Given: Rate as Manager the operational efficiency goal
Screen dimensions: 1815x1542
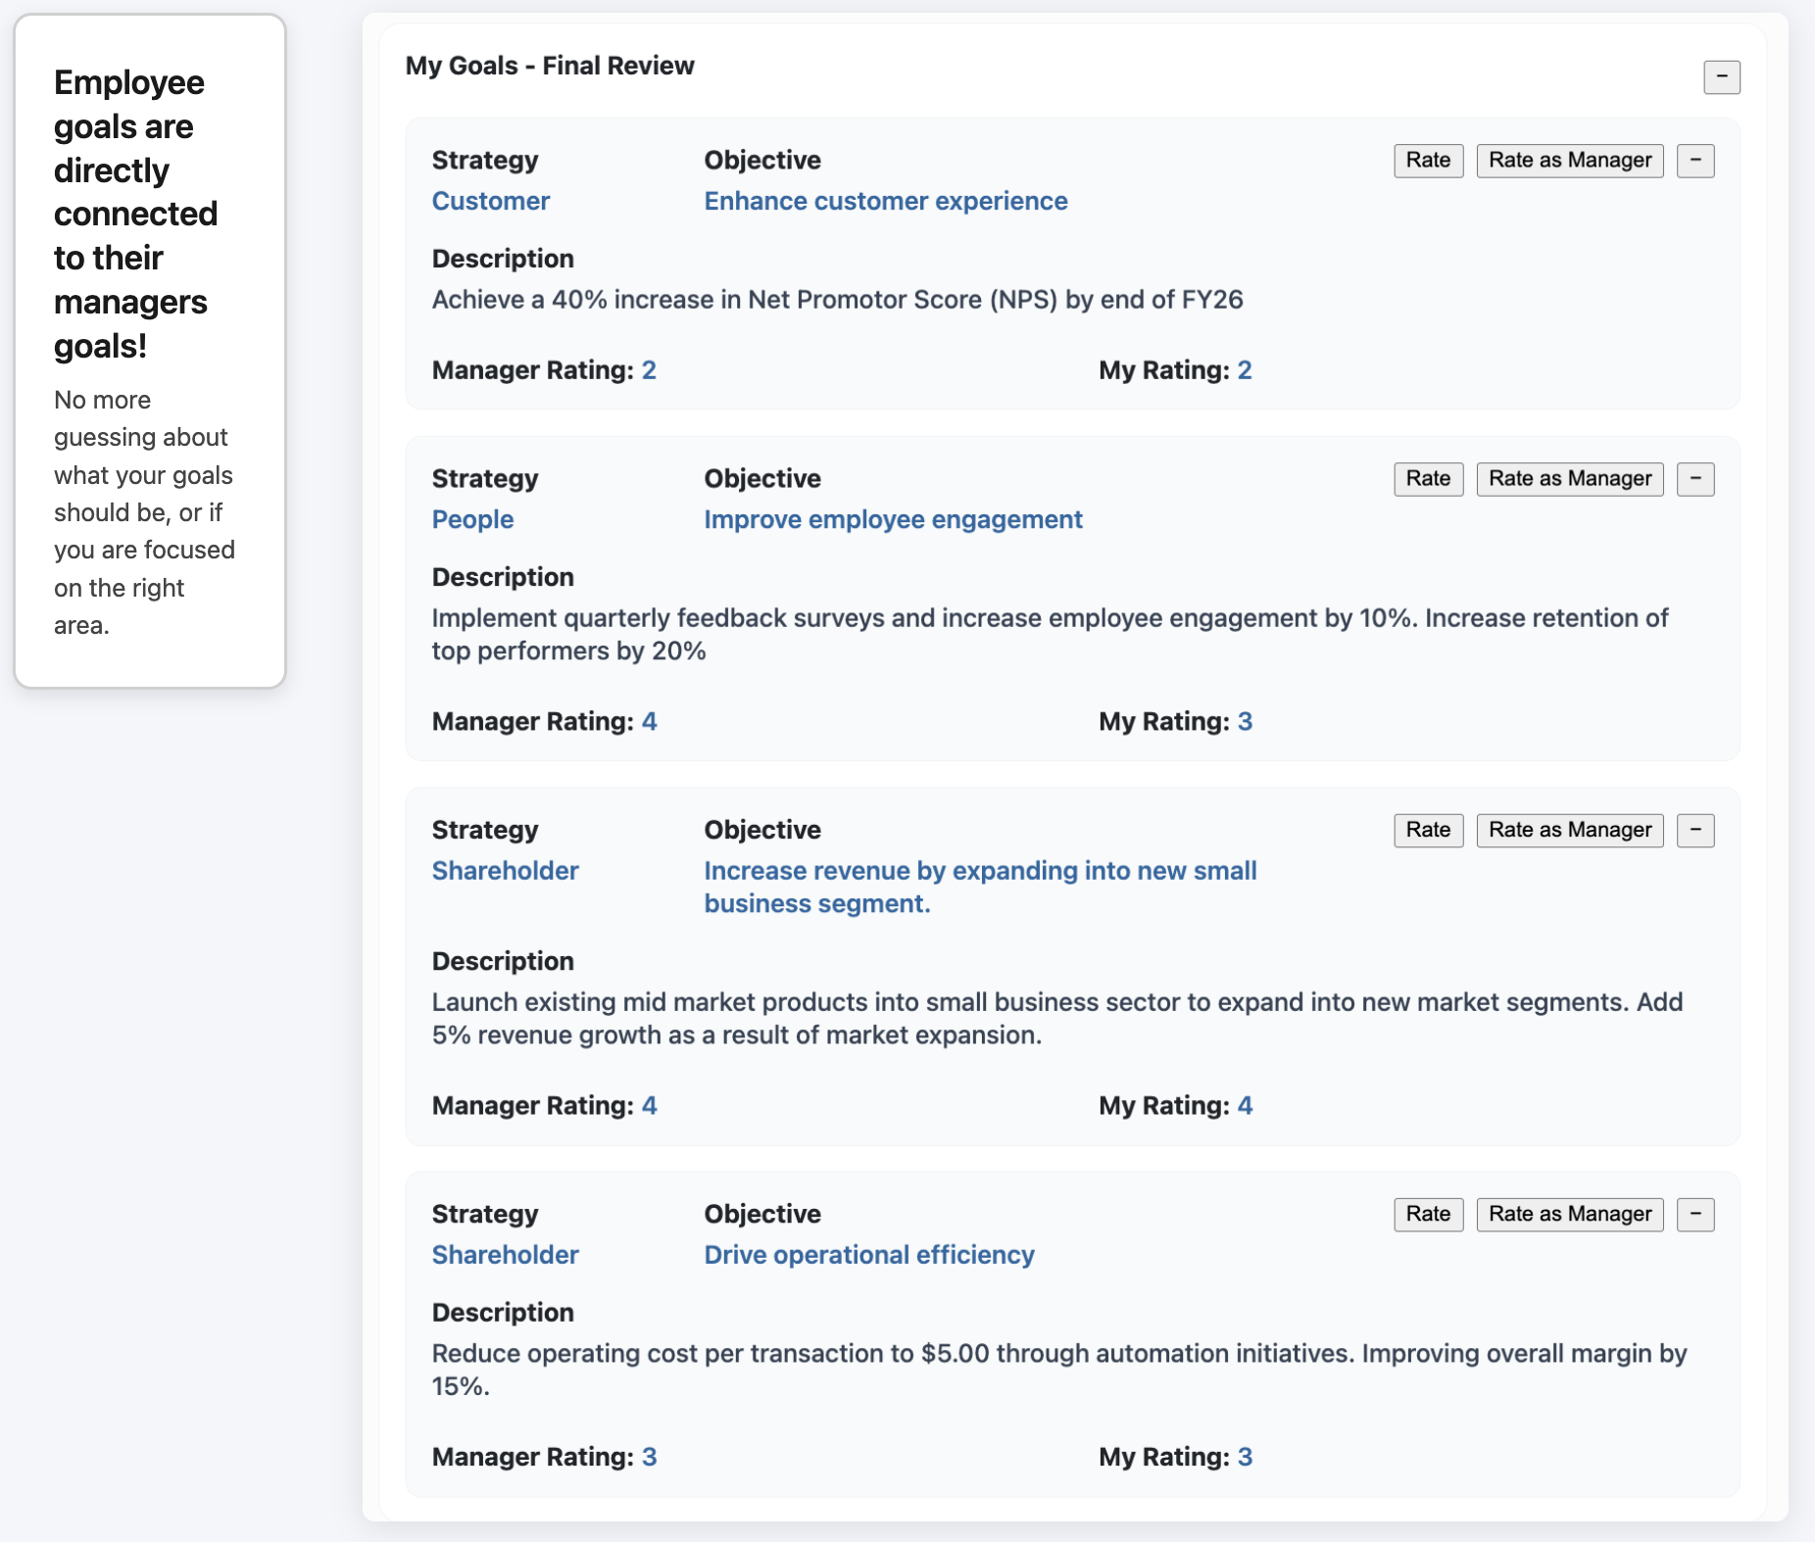Looking at the screenshot, I should click(1569, 1215).
